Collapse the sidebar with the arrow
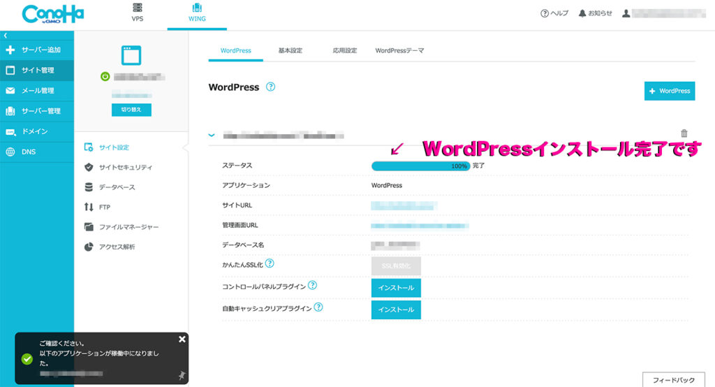The width and height of the screenshot is (715, 387). 6,35
